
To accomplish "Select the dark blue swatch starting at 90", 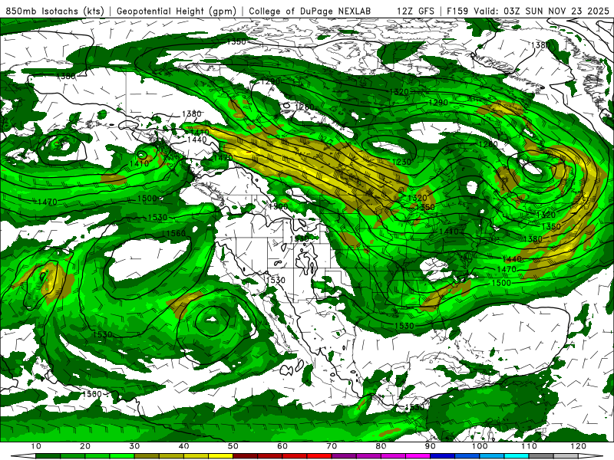I will [443, 456].
